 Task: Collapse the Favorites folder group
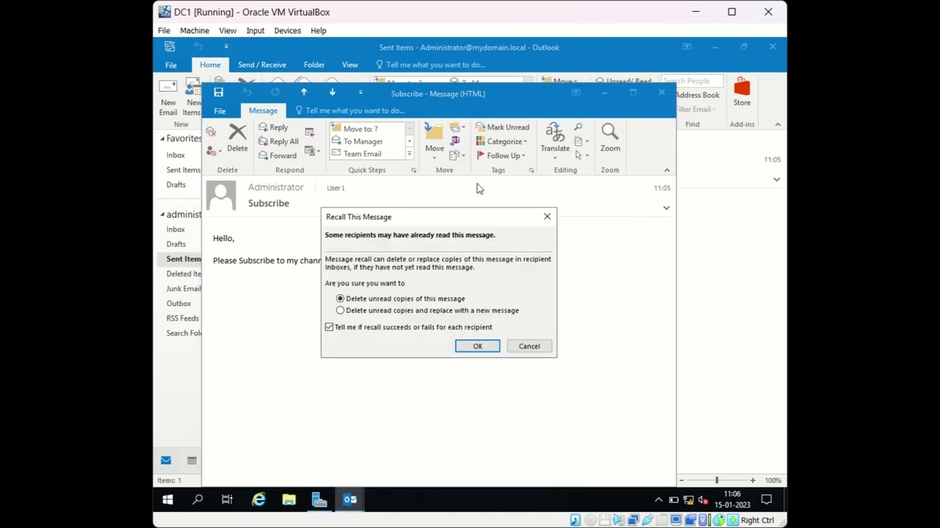pyautogui.click(x=162, y=139)
